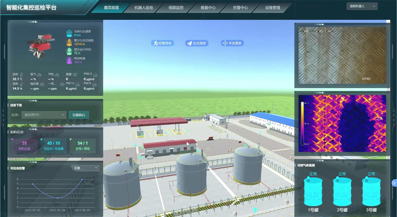
Task: Activate 手动漫游 manual roaming mode
Action: pos(232,43)
